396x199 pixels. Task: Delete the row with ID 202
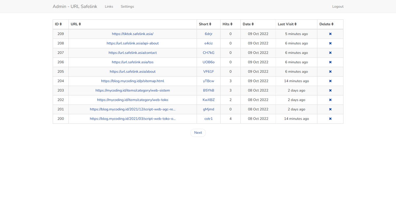point(330,100)
